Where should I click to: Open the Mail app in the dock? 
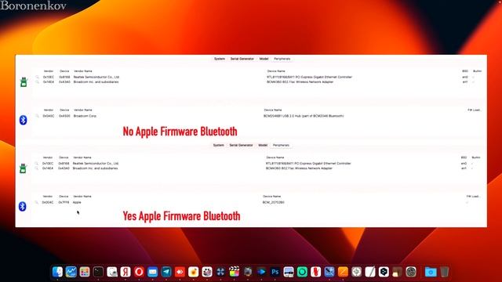coord(153,272)
